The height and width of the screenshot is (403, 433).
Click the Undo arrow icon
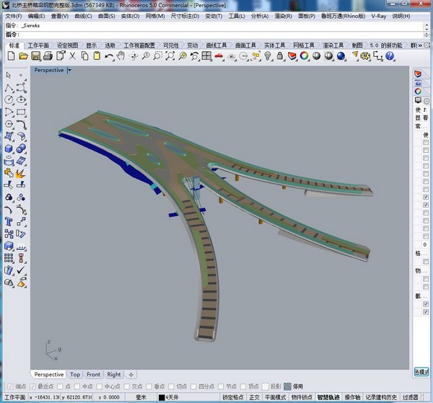[x=108, y=56]
